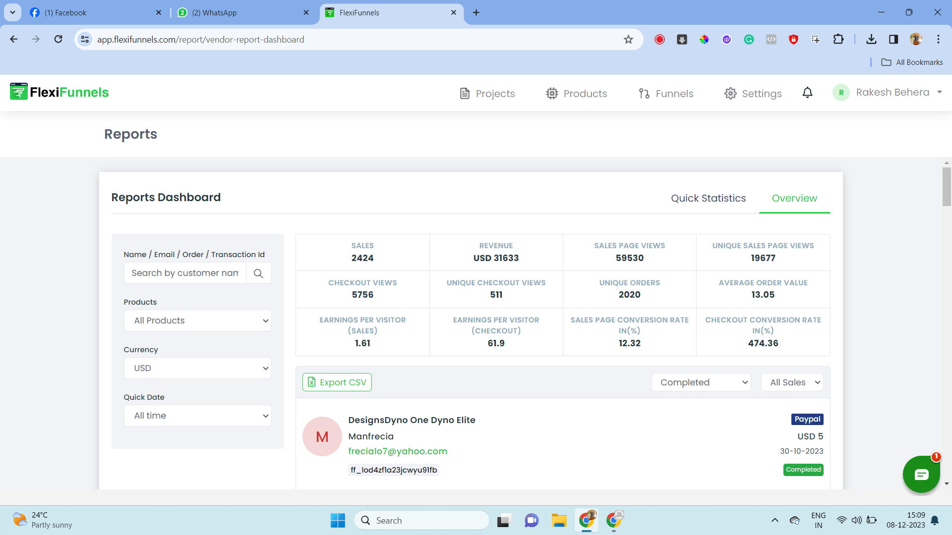Open the All Sales dropdown
Screen dimensions: 952x535
click(792, 382)
